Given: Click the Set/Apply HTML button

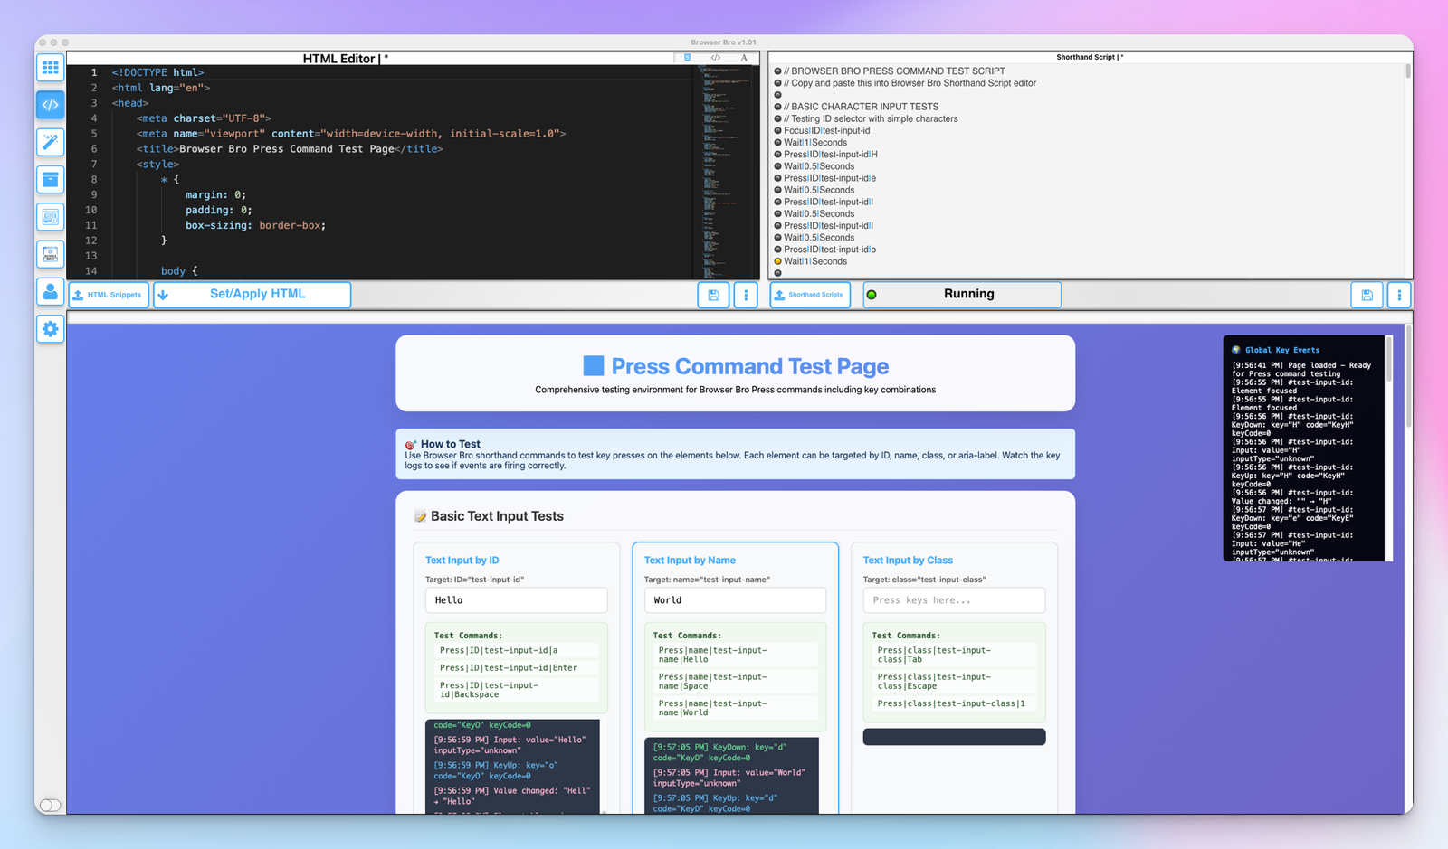Looking at the screenshot, I should click(252, 295).
